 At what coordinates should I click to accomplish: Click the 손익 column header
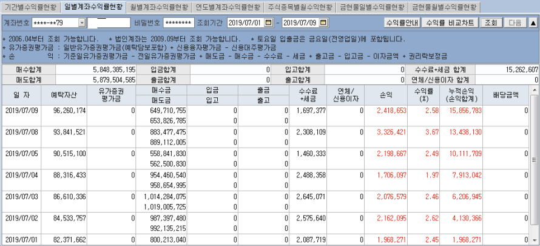coord(386,95)
